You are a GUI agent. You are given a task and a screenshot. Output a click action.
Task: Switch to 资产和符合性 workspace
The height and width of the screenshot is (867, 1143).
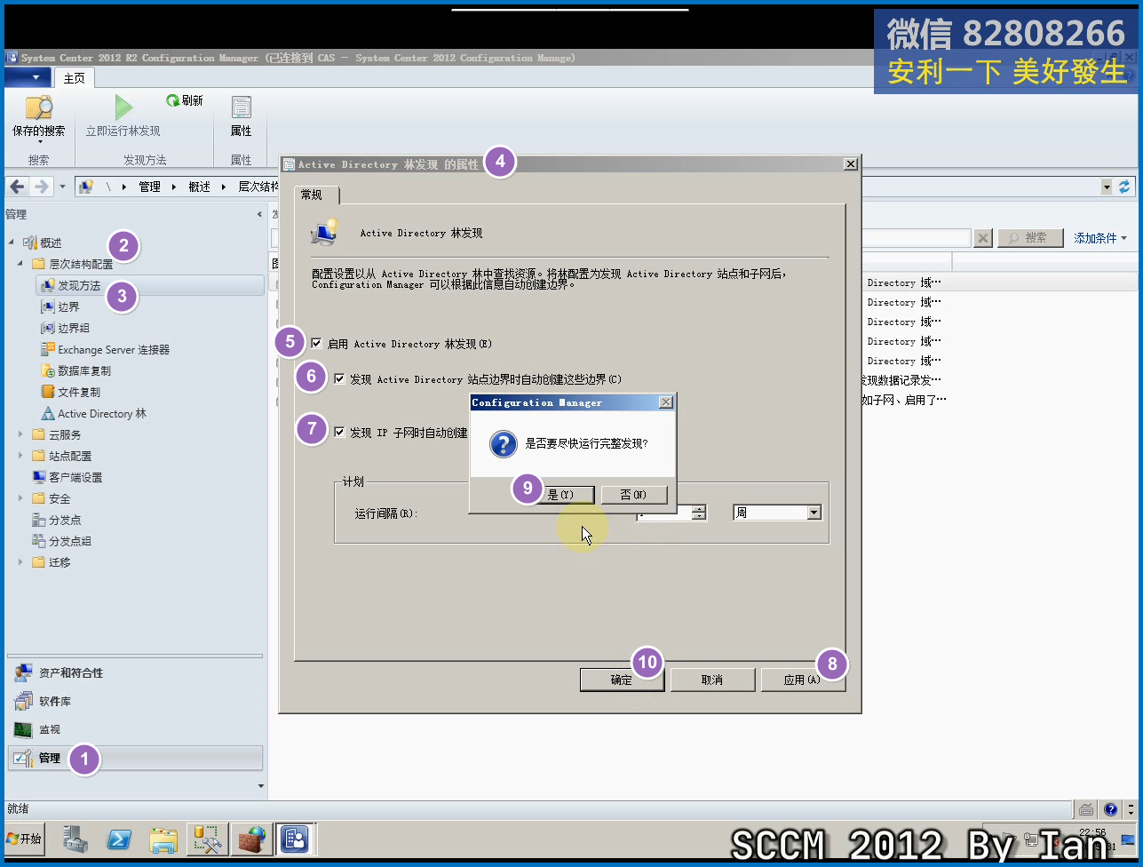click(x=134, y=672)
